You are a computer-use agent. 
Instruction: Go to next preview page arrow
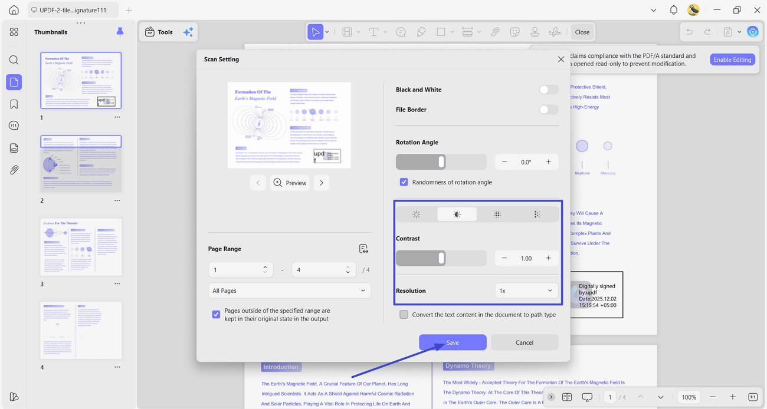pos(322,183)
